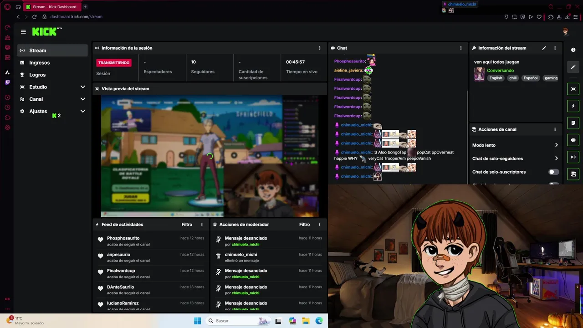
Task: Click the stream preview video
Action: (210, 156)
